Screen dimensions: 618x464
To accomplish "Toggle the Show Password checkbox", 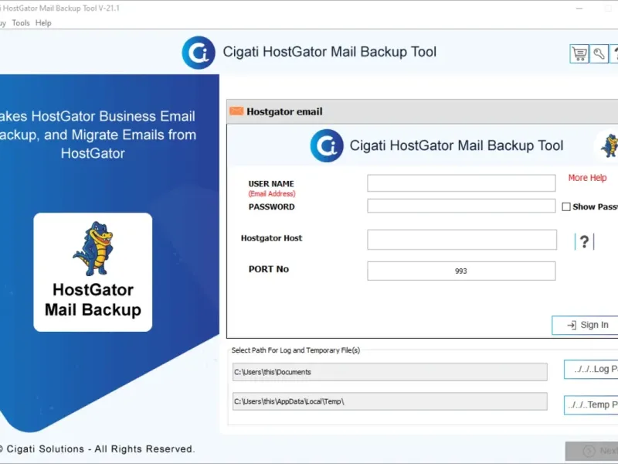I will 566,206.
